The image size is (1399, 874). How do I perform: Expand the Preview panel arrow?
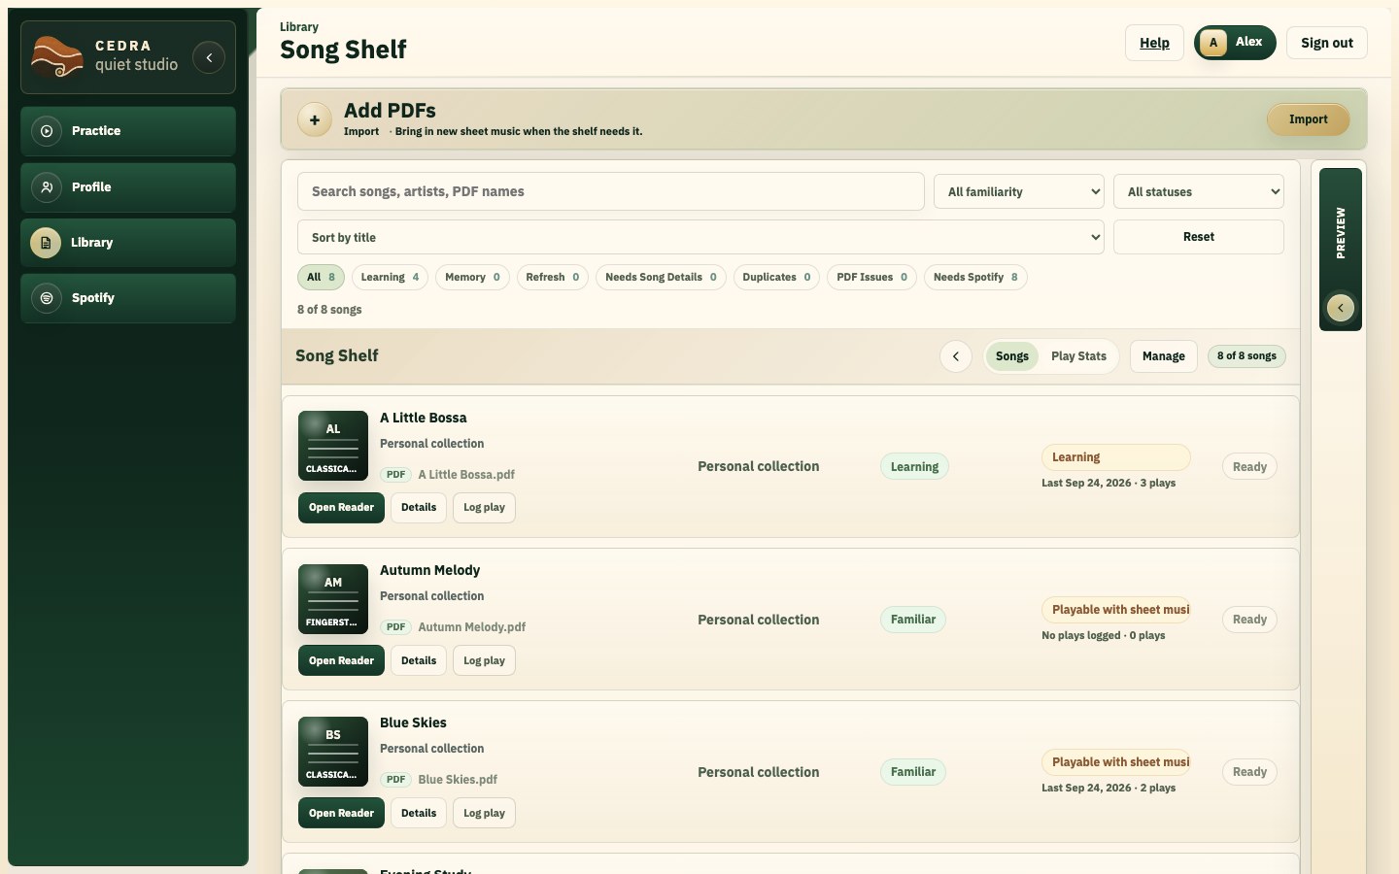click(1341, 308)
